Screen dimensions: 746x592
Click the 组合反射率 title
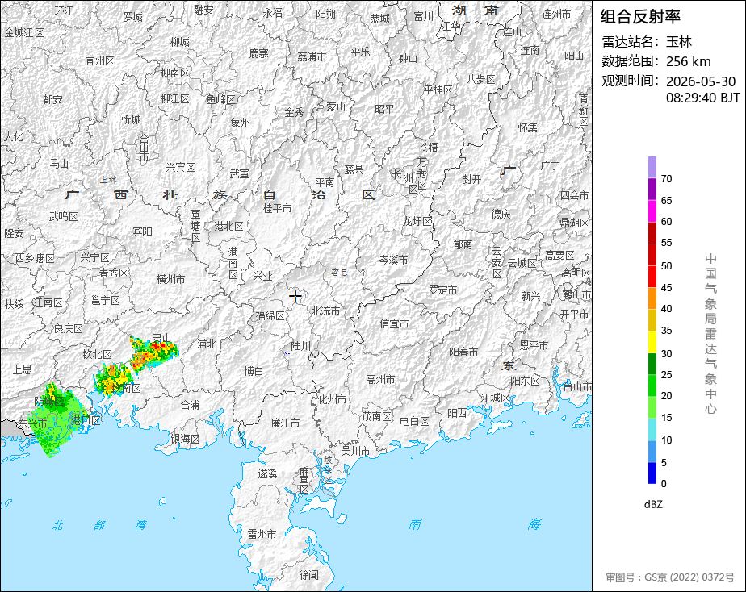640,17
